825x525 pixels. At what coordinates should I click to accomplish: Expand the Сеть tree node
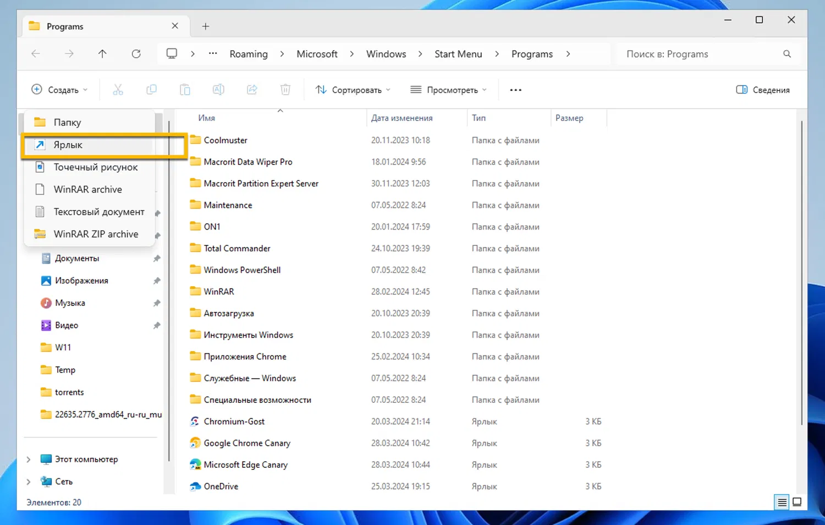coord(29,482)
